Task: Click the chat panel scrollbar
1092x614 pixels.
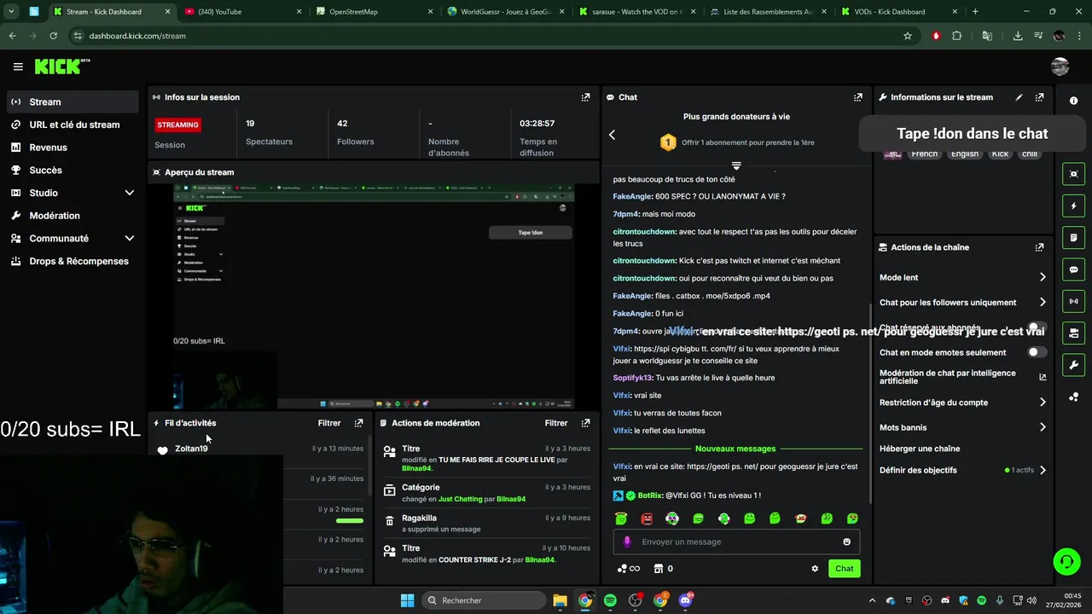Action: 869,403
